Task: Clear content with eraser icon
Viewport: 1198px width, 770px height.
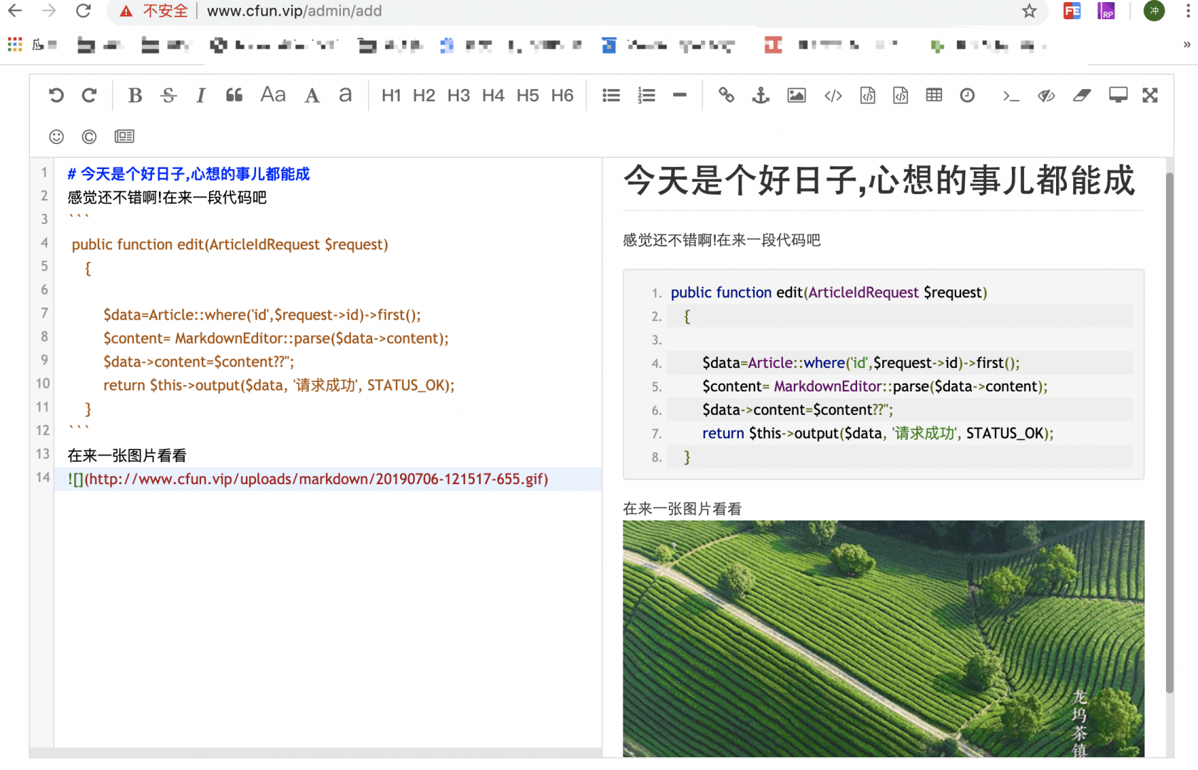Action: coord(1082,96)
